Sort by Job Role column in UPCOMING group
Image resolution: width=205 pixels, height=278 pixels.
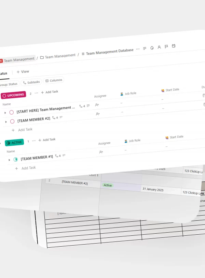[x=128, y=93]
